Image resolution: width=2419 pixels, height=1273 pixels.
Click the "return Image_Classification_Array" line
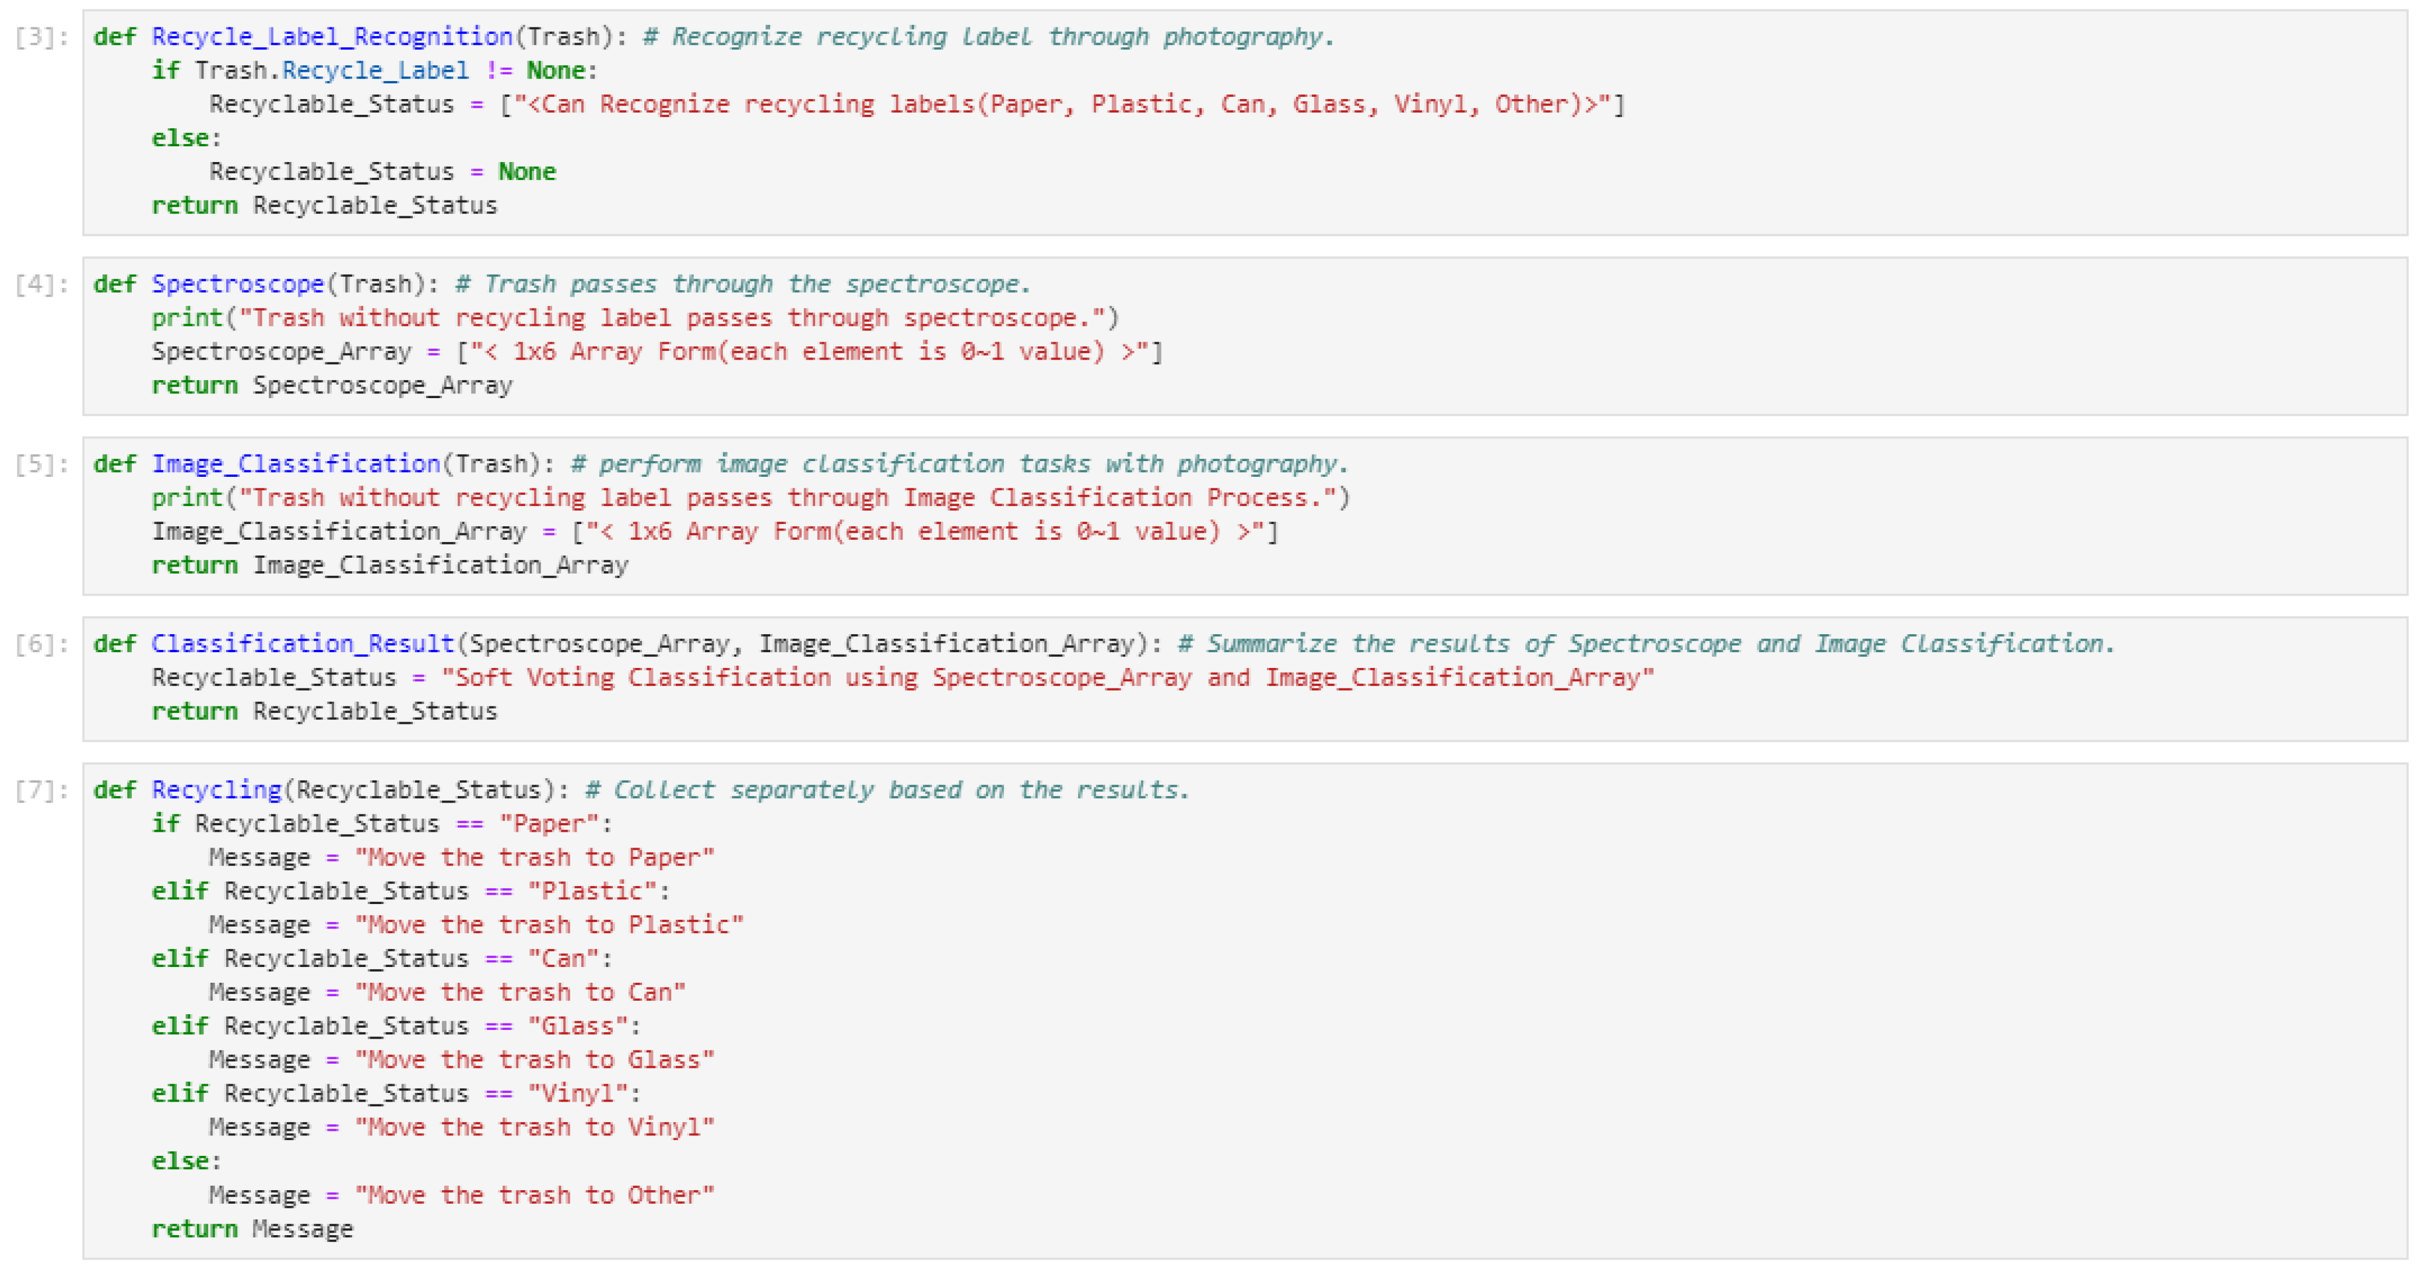click(x=389, y=565)
